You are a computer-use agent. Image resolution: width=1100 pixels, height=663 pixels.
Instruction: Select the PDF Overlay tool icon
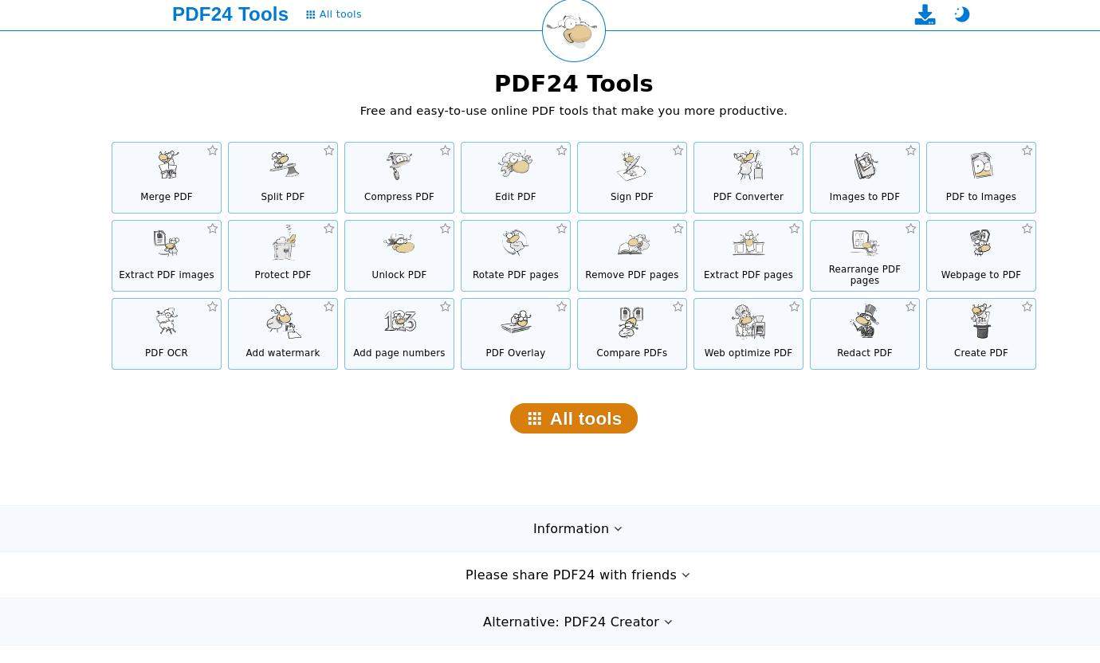516,321
